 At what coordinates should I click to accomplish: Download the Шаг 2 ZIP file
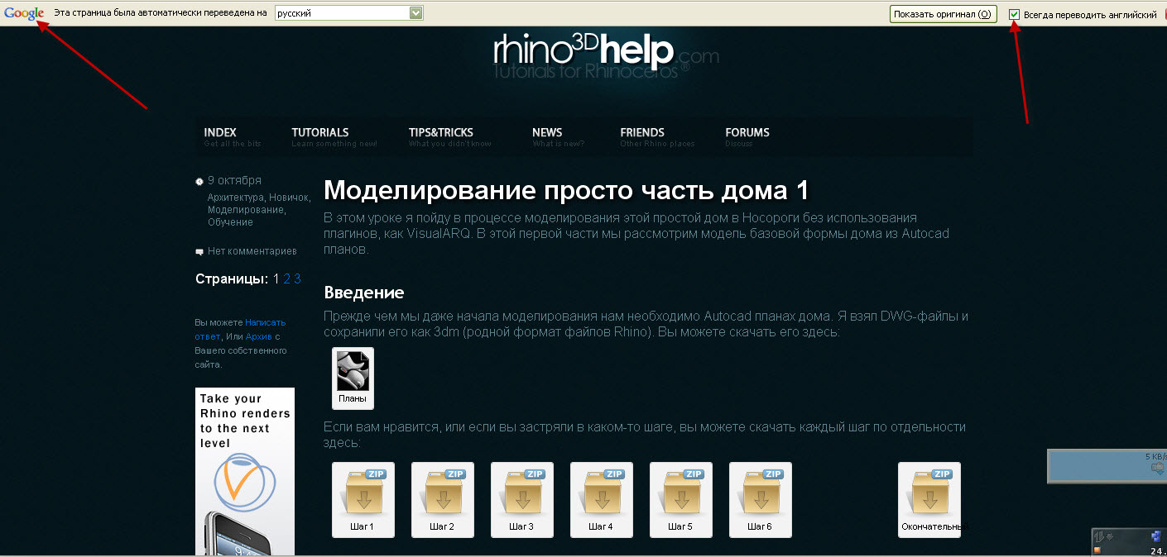442,499
